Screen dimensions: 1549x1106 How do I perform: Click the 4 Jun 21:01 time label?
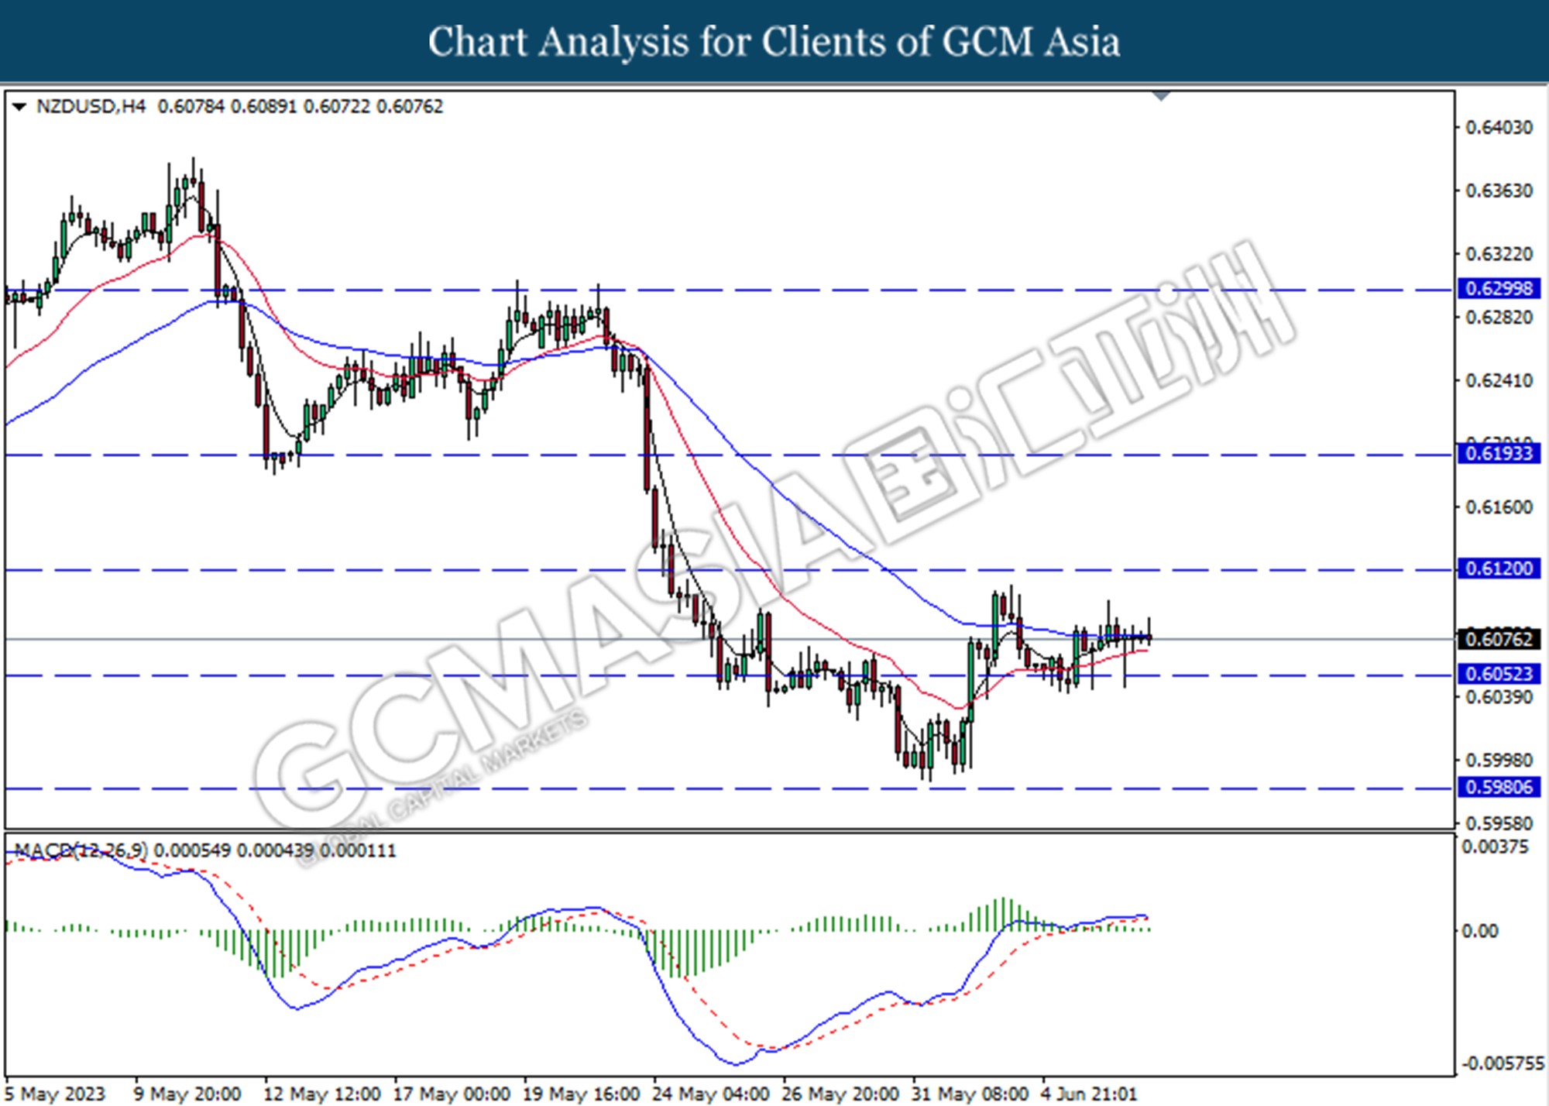pyautogui.click(x=1090, y=1094)
